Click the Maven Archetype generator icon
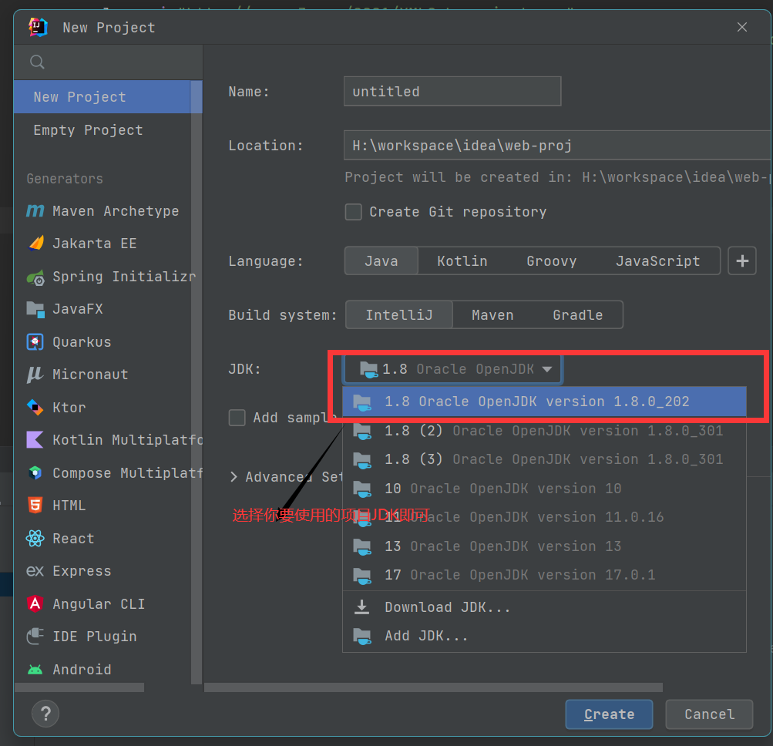 (x=35, y=211)
